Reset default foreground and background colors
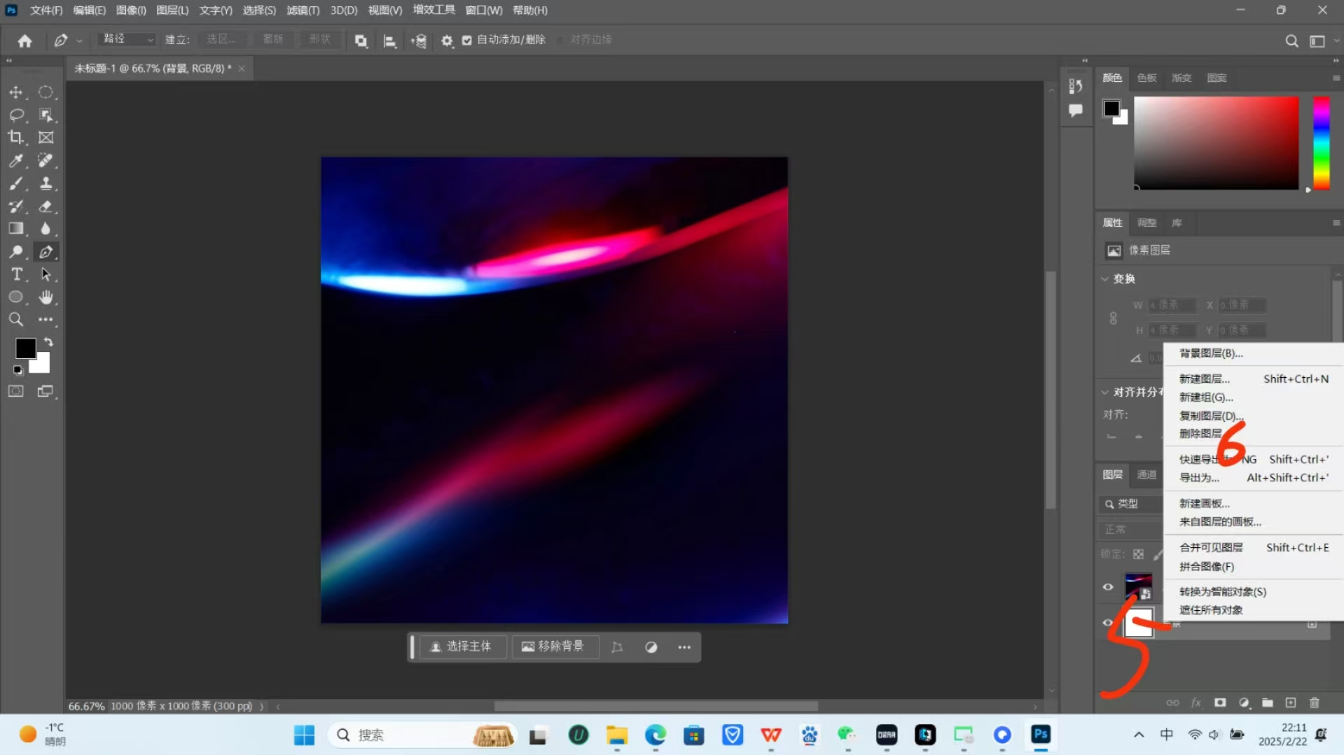 [18, 370]
